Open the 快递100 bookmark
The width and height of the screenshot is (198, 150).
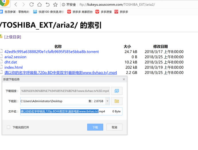click(48, 12)
